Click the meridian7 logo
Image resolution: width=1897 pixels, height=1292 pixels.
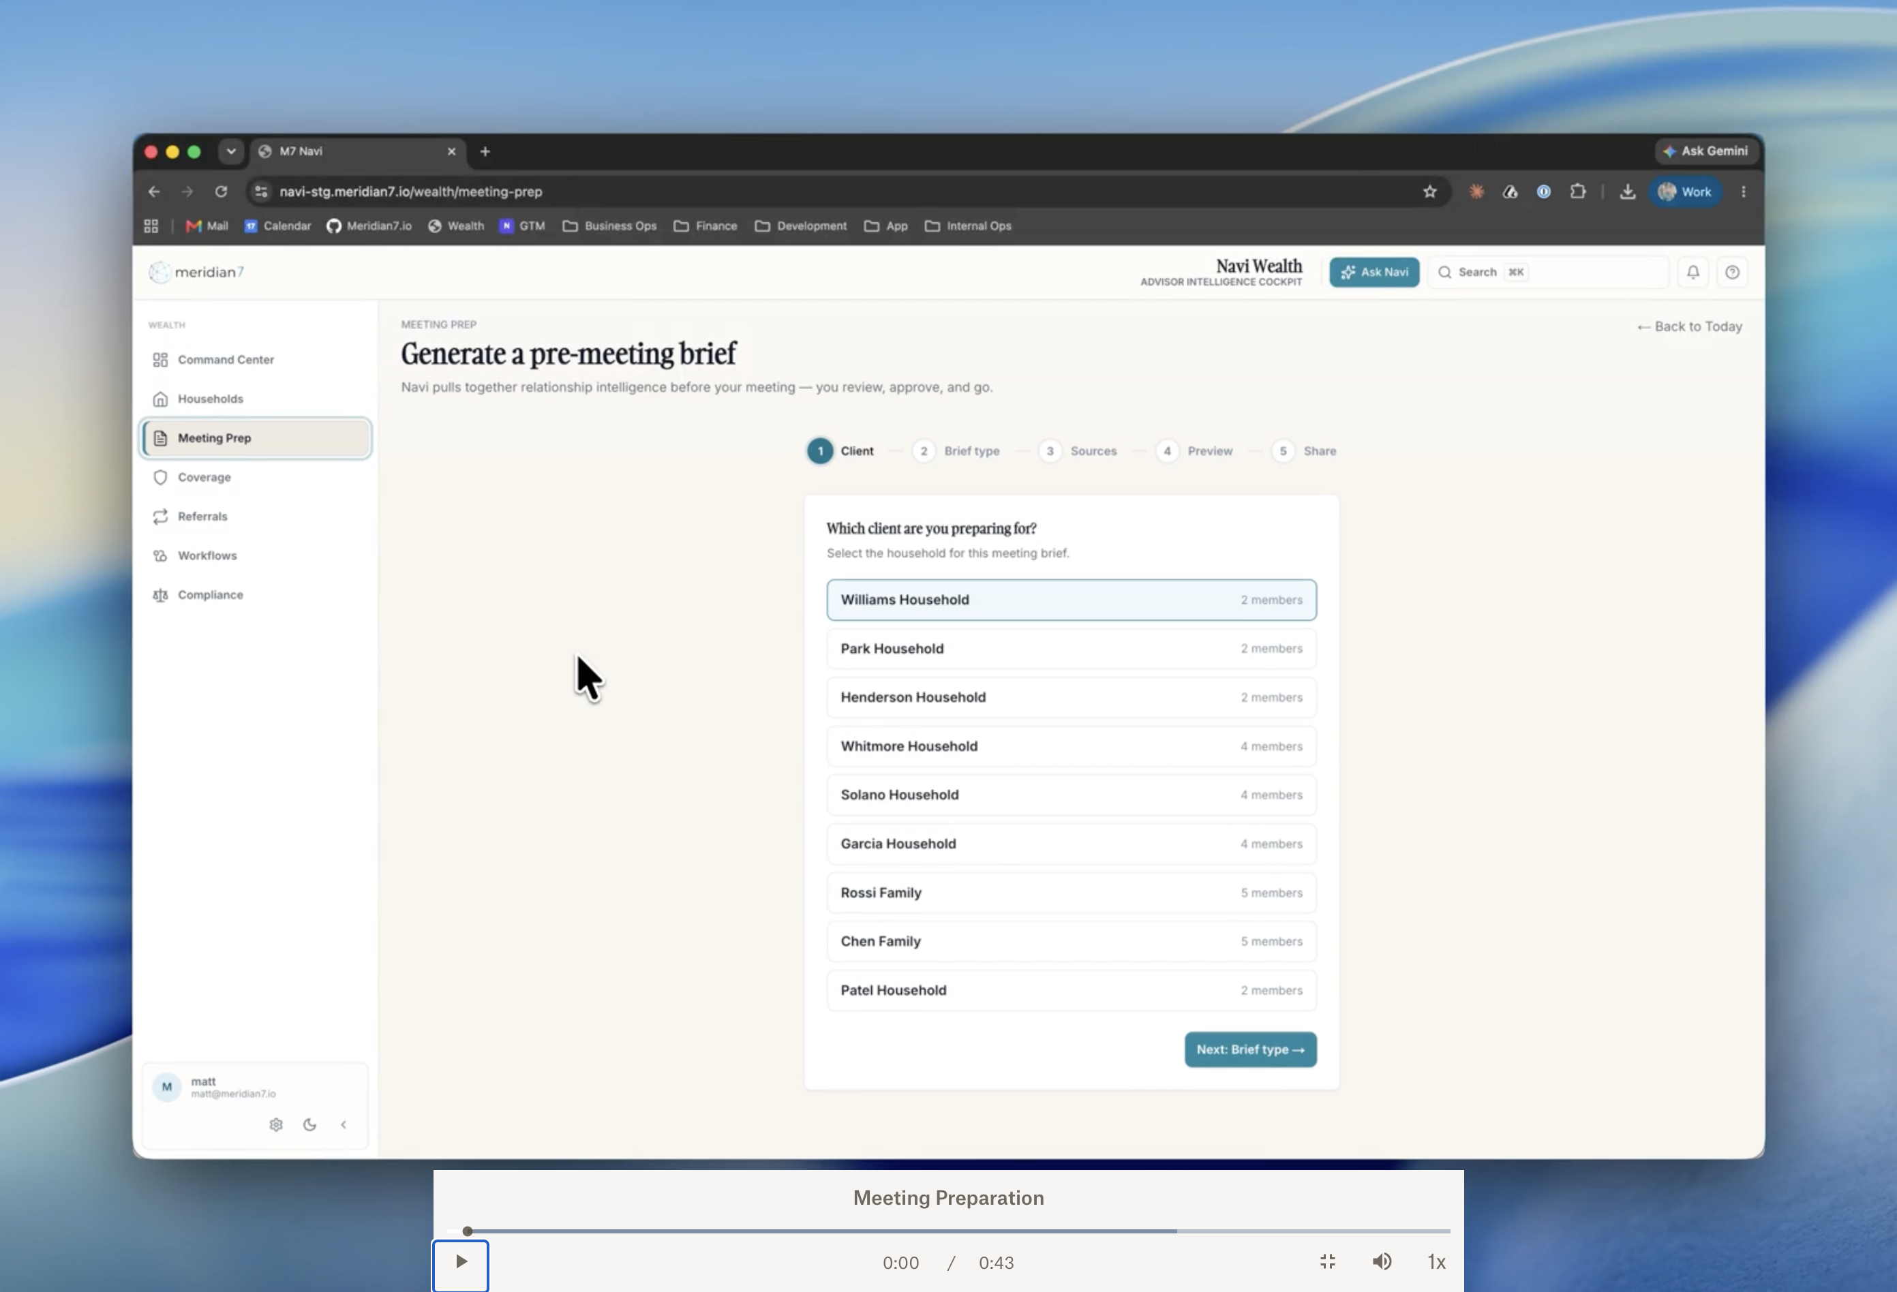pyautogui.click(x=197, y=273)
